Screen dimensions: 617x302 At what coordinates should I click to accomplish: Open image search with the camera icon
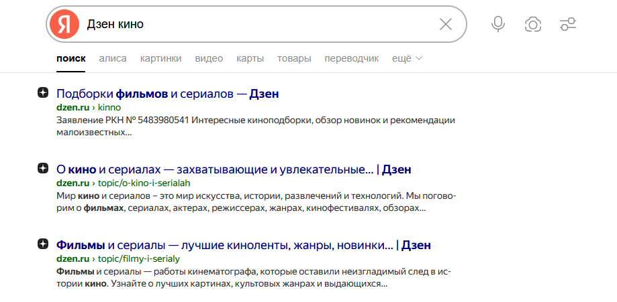point(533,24)
